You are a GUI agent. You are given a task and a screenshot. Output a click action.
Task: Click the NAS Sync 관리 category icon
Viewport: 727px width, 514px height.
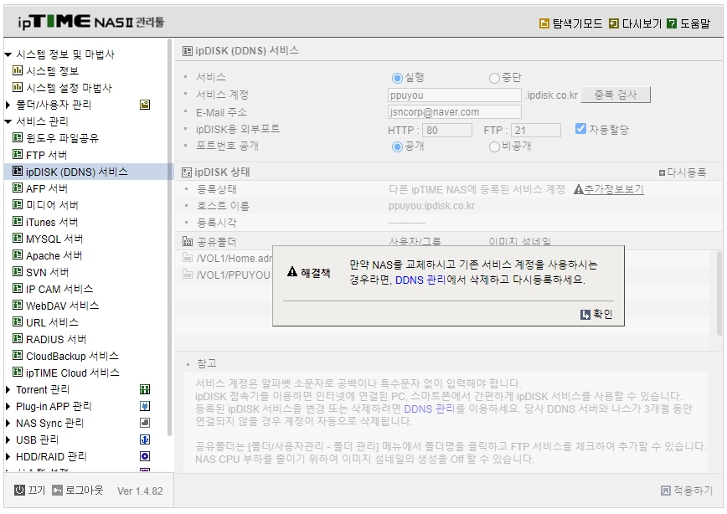click(x=145, y=423)
